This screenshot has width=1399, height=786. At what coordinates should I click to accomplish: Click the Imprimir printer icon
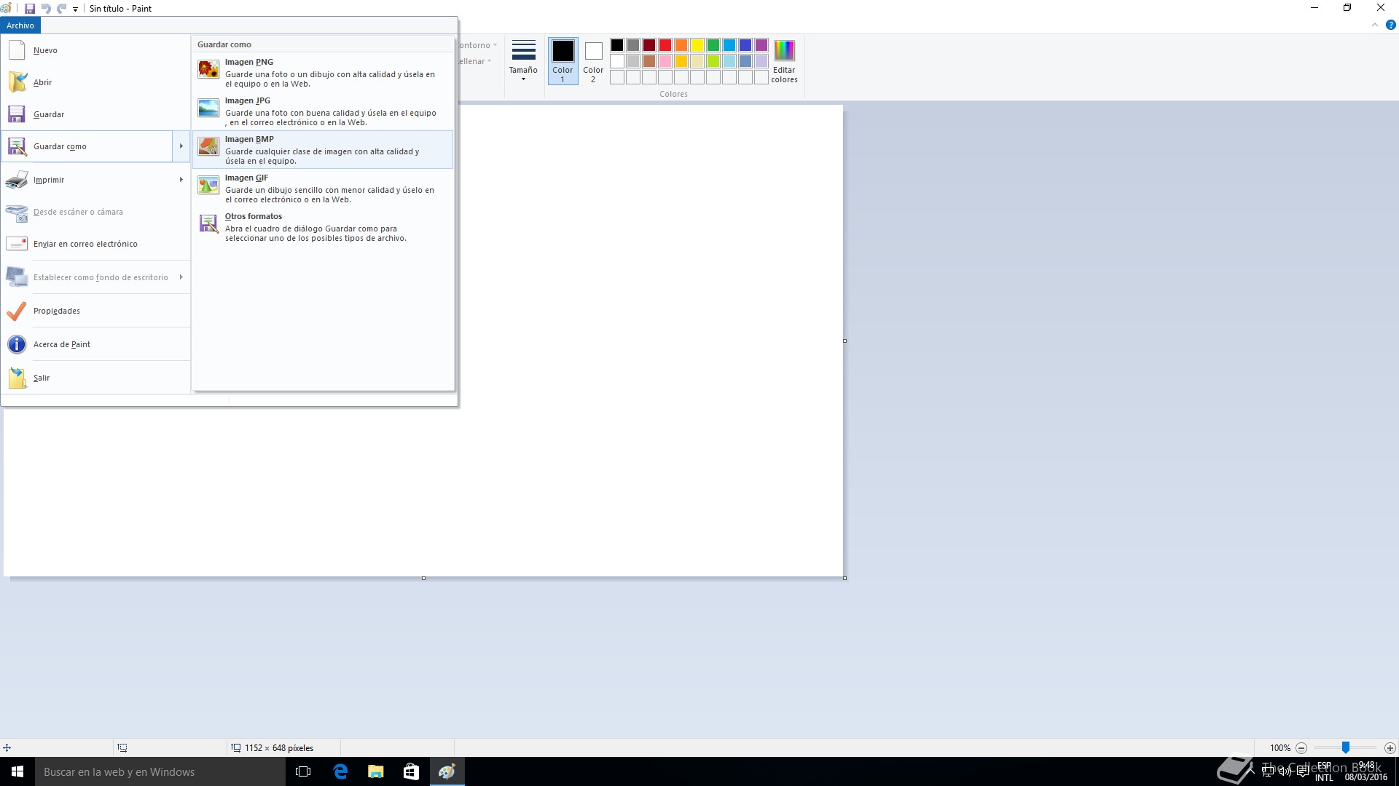click(x=17, y=180)
